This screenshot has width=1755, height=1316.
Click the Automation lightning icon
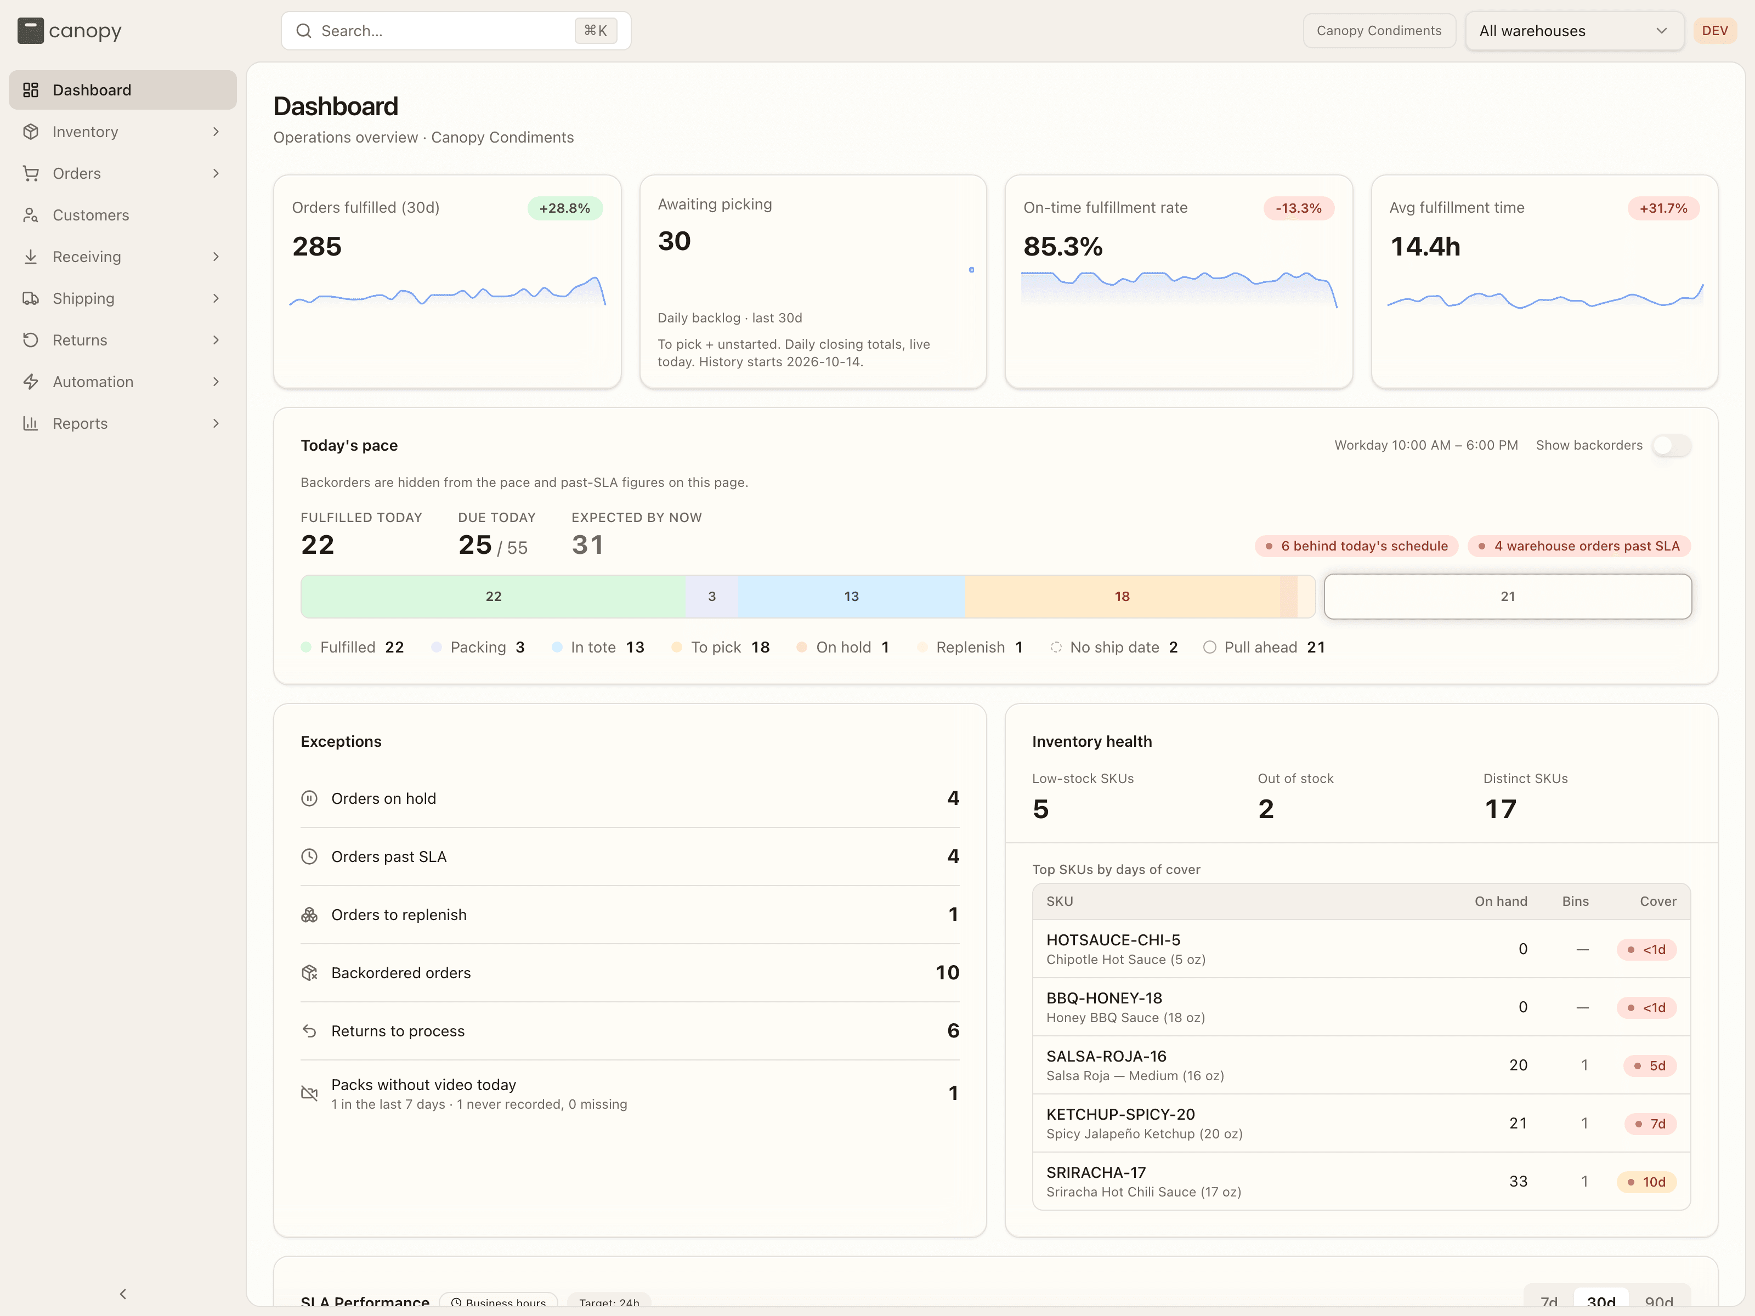point(31,382)
